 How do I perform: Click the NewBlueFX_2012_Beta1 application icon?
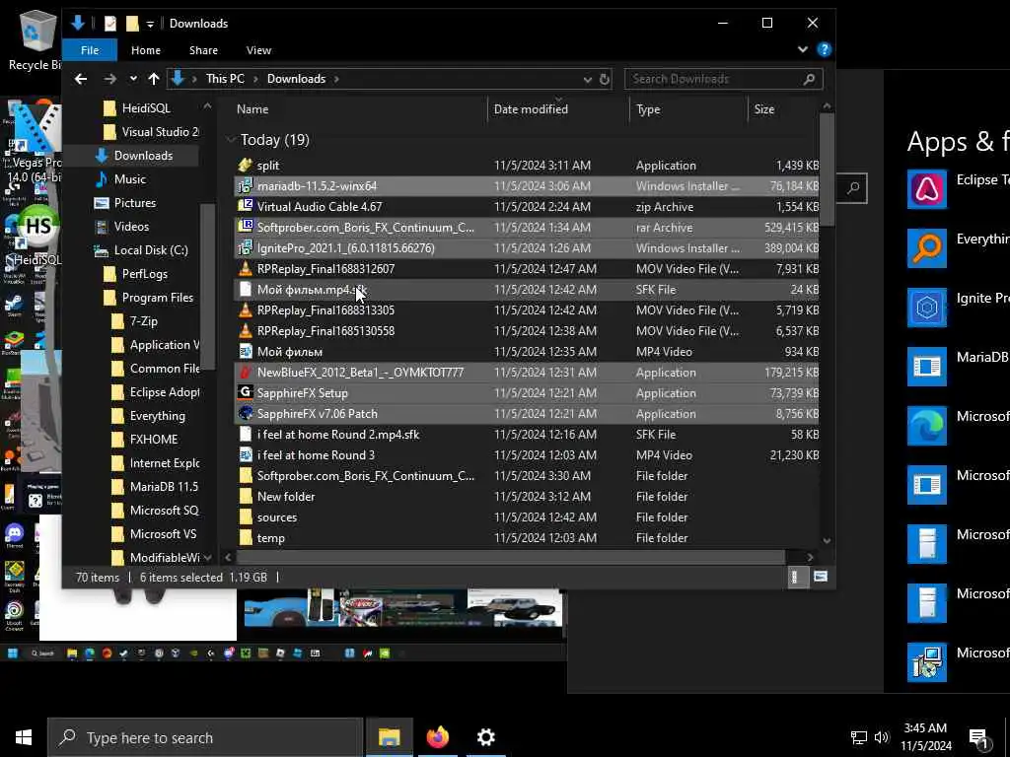point(245,372)
